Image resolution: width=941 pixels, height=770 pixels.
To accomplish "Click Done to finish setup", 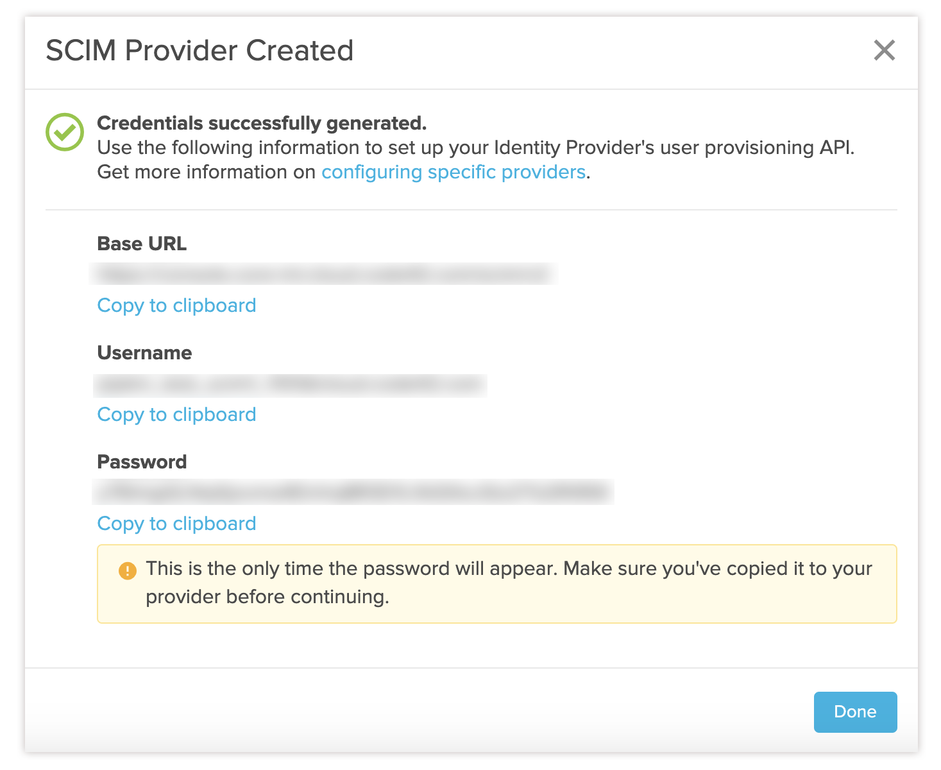I will [x=855, y=712].
